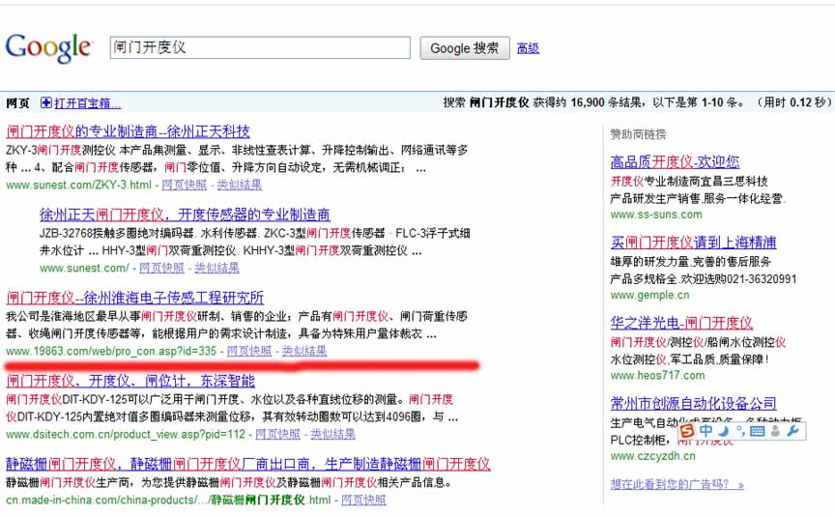Open 类似结果 for dsitech.com.cn result
Viewport: 835px width, 516px height.
coord(332,434)
